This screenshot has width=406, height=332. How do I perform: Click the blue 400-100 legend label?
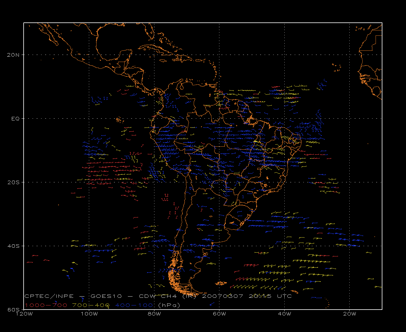[x=134, y=305]
